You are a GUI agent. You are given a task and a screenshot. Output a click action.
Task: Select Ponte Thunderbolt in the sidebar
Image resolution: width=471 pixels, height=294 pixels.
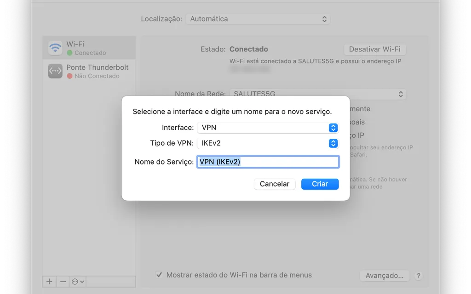89,71
